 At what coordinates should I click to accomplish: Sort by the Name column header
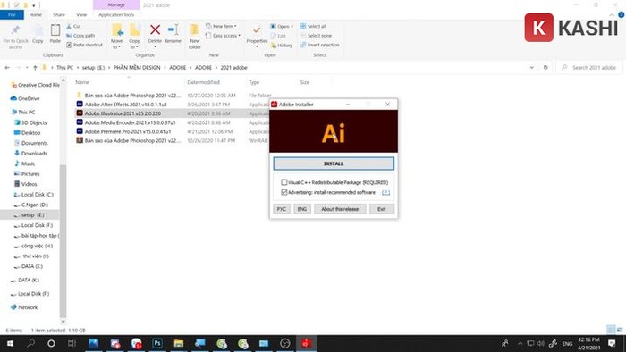82,82
